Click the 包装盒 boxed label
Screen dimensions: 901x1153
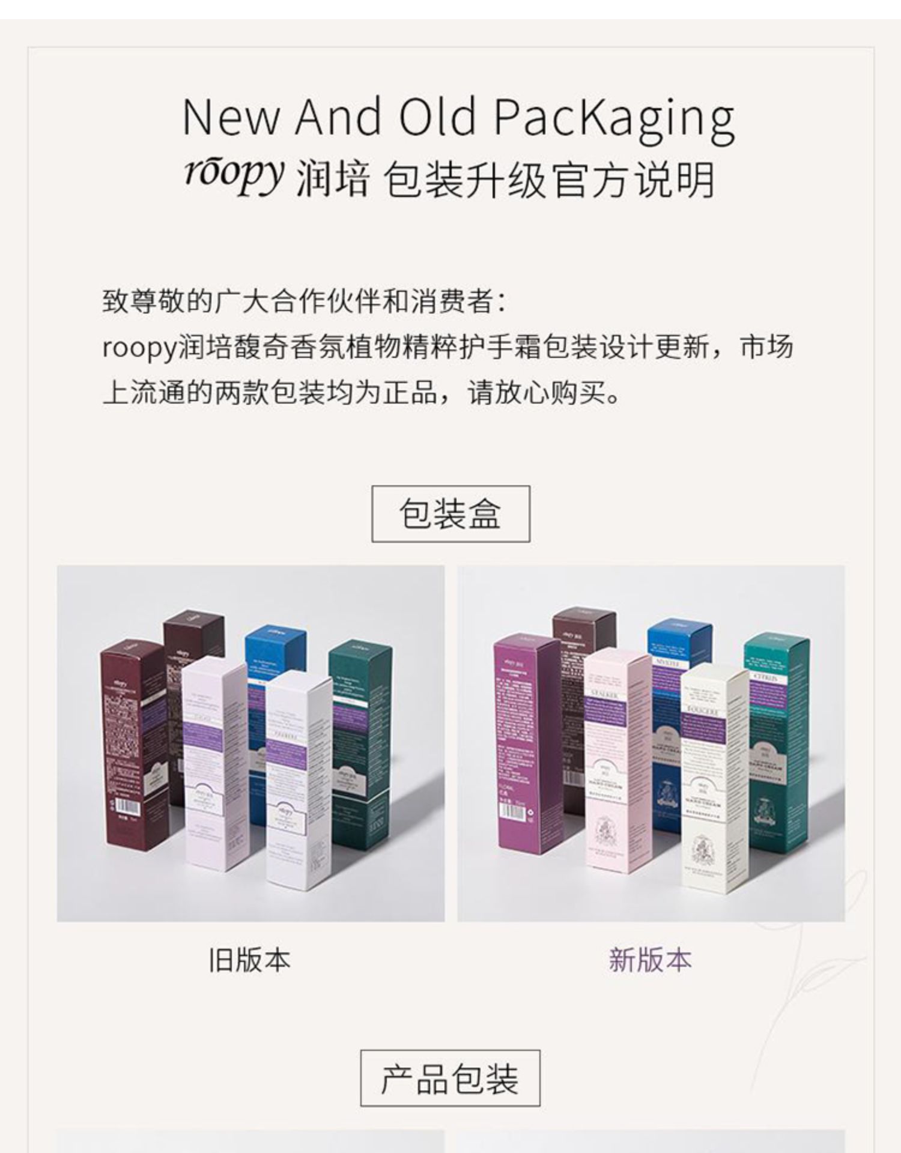[x=450, y=513]
